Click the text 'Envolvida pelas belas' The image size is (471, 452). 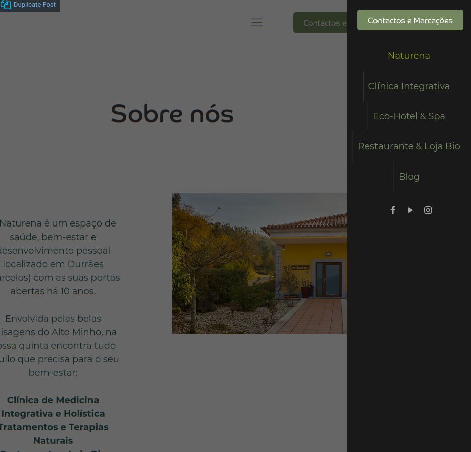53,319
